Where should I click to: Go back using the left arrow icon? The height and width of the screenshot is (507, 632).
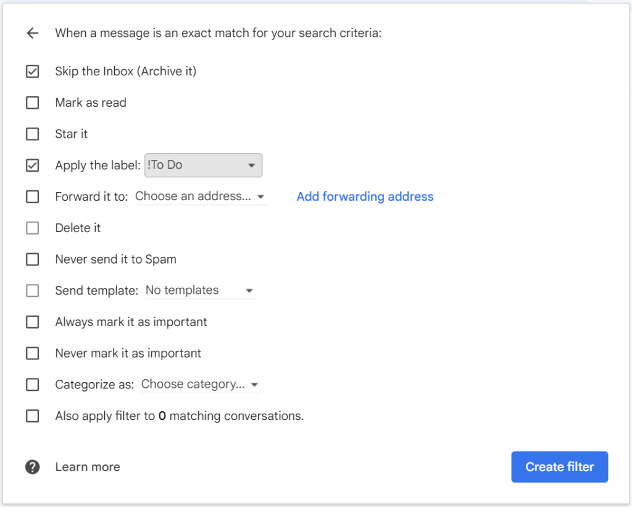(32, 33)
